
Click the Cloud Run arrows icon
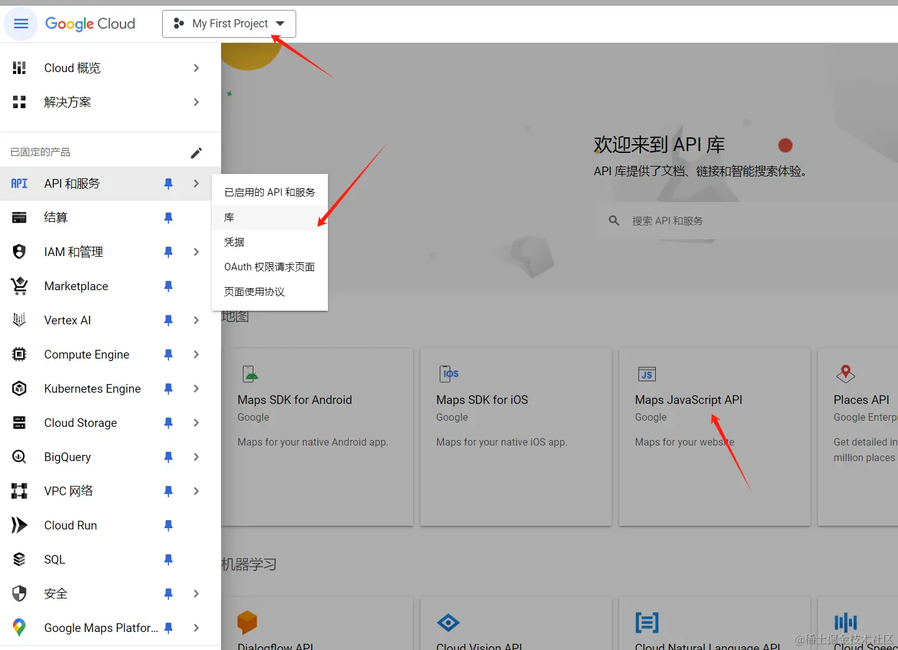point(19,525)
